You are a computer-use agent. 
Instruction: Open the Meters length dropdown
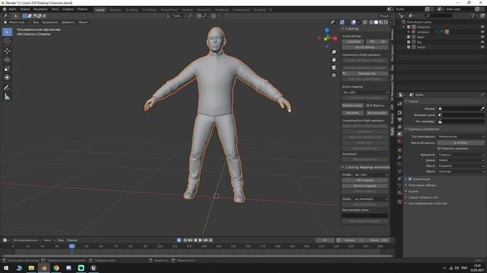(x=461, y=160)
